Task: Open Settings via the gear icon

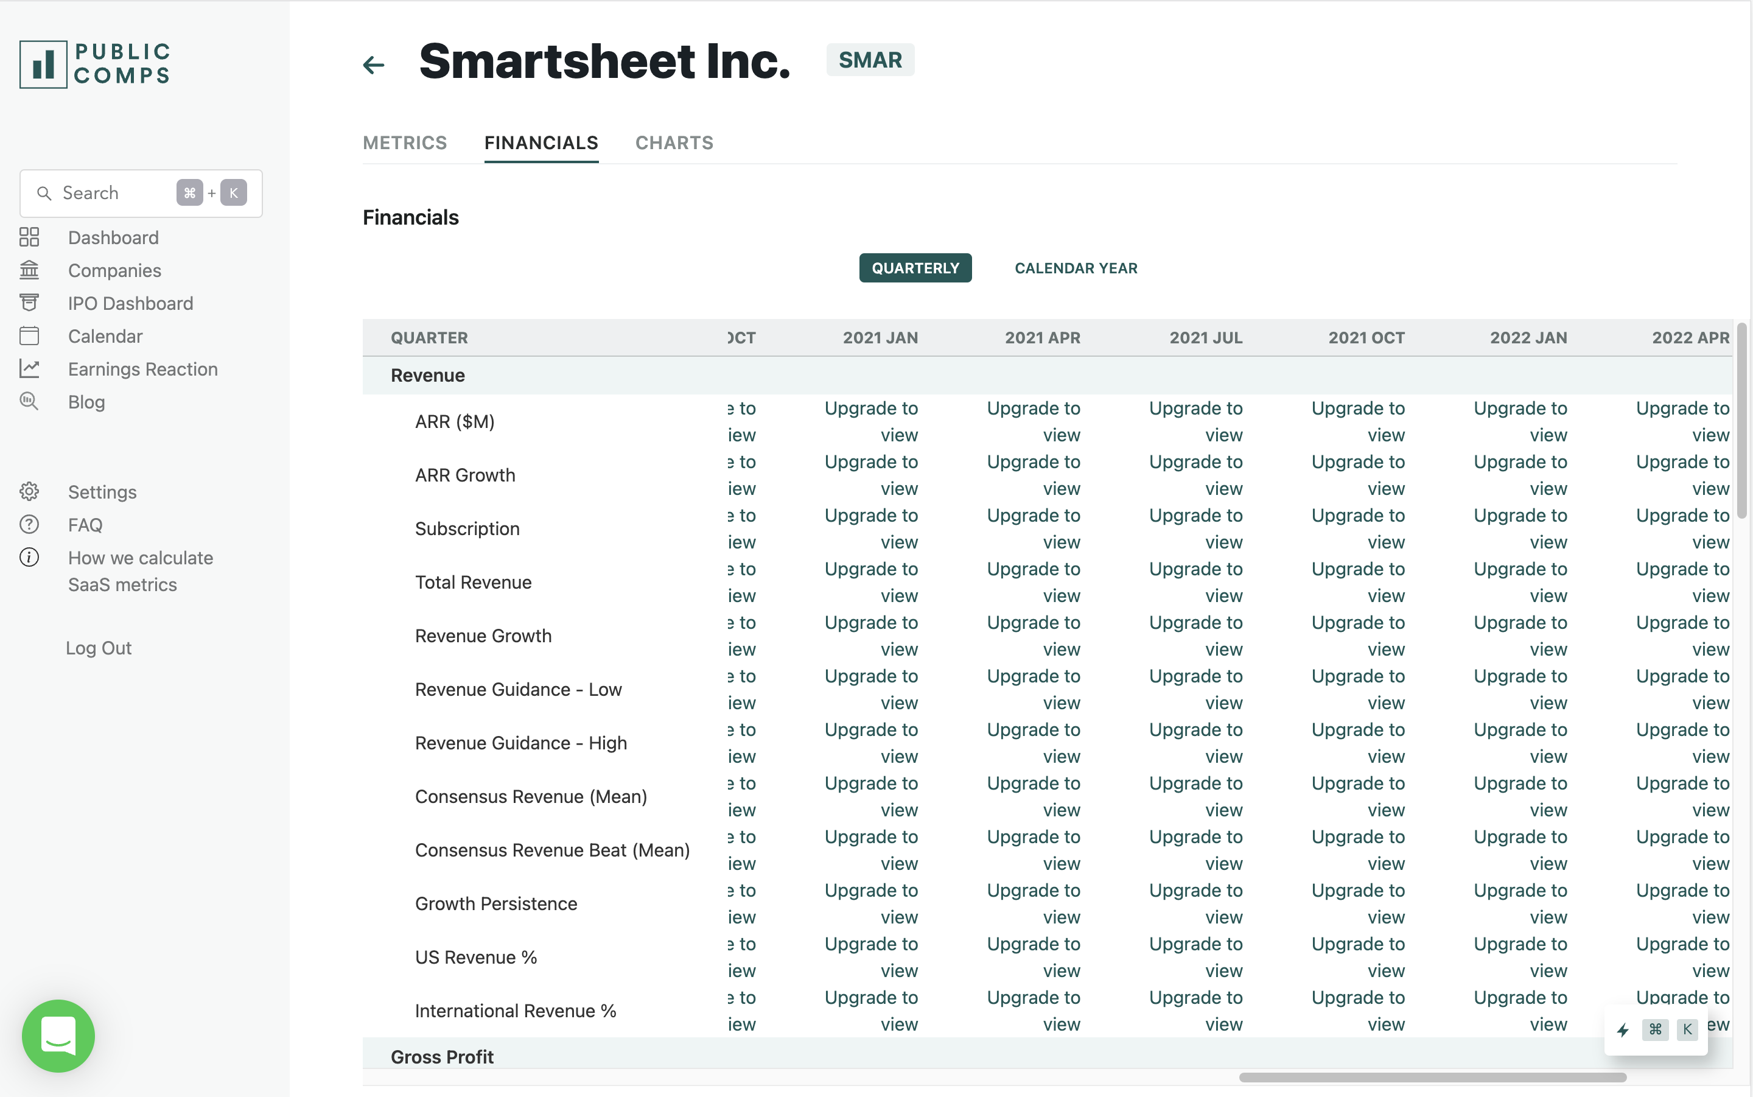Action: pos(29,491)
